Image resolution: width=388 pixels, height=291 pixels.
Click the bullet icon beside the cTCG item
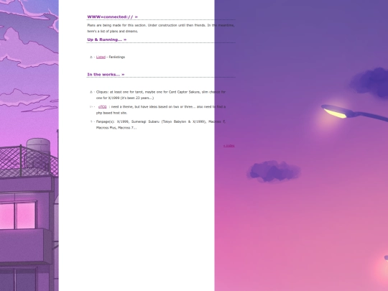pos(91,107)
